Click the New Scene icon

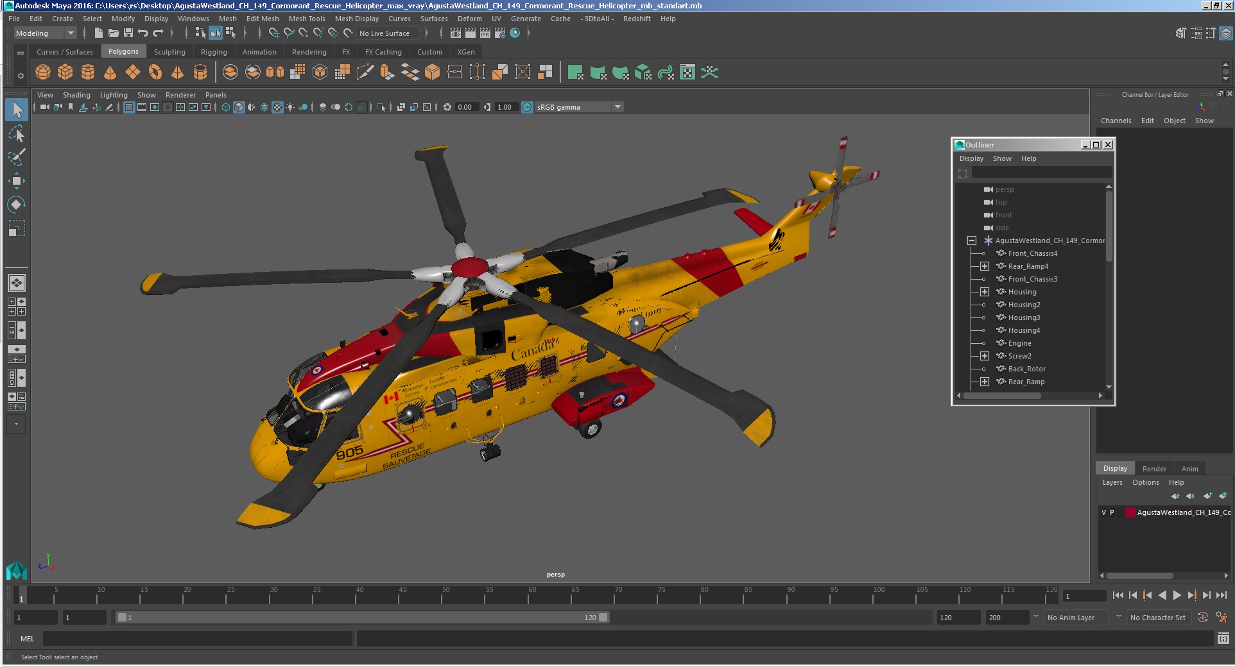pyautogui.click(x=98, y=33)
